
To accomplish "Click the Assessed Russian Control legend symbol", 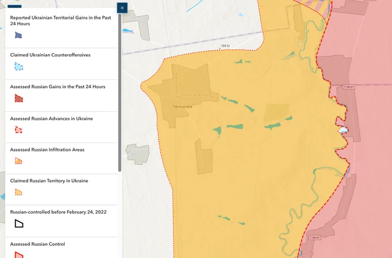I will (x=19, y=255).
